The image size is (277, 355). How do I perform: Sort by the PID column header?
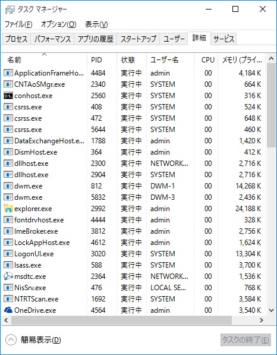[102, 60]
